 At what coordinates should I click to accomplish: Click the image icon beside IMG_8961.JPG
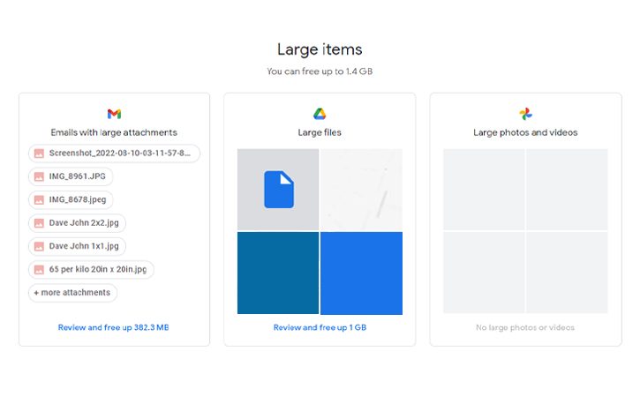click(x=39, y=176)
